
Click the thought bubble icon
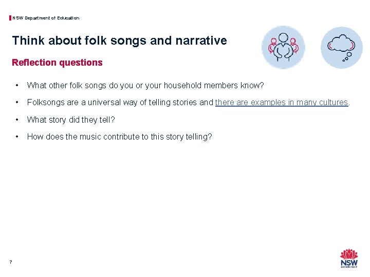click(341, 48)
